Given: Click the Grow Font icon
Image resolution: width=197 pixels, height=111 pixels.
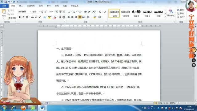Looking at the screenshot, I should tap(42, 12).
